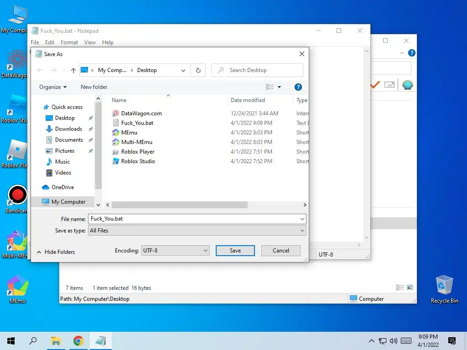This screenshot has height=350, width=467.
Task: Click the Notepad taskbar icon
Action: (101, 341)
